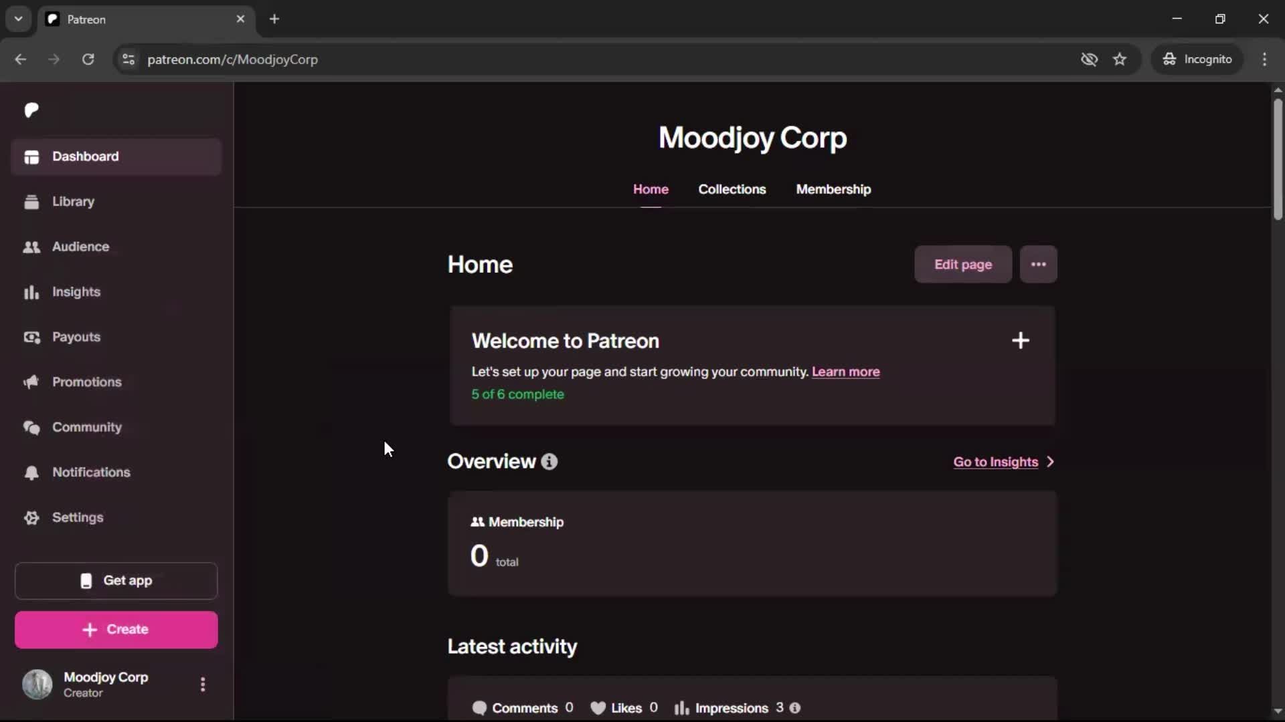
Task: Click the scrollbar down arrow
Action: 1278,711
